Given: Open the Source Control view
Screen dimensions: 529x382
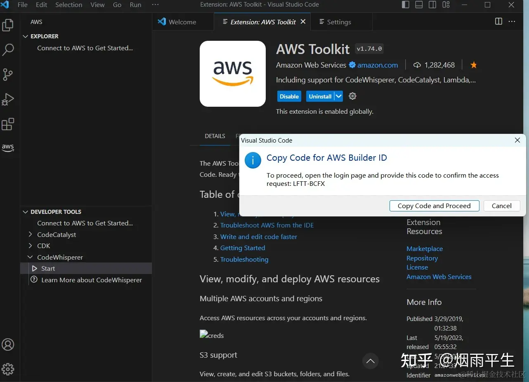Looking at the screenshot, I should 8,75.
